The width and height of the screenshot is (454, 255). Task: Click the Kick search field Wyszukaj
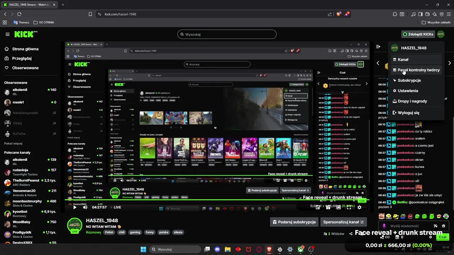click(227, 34)
